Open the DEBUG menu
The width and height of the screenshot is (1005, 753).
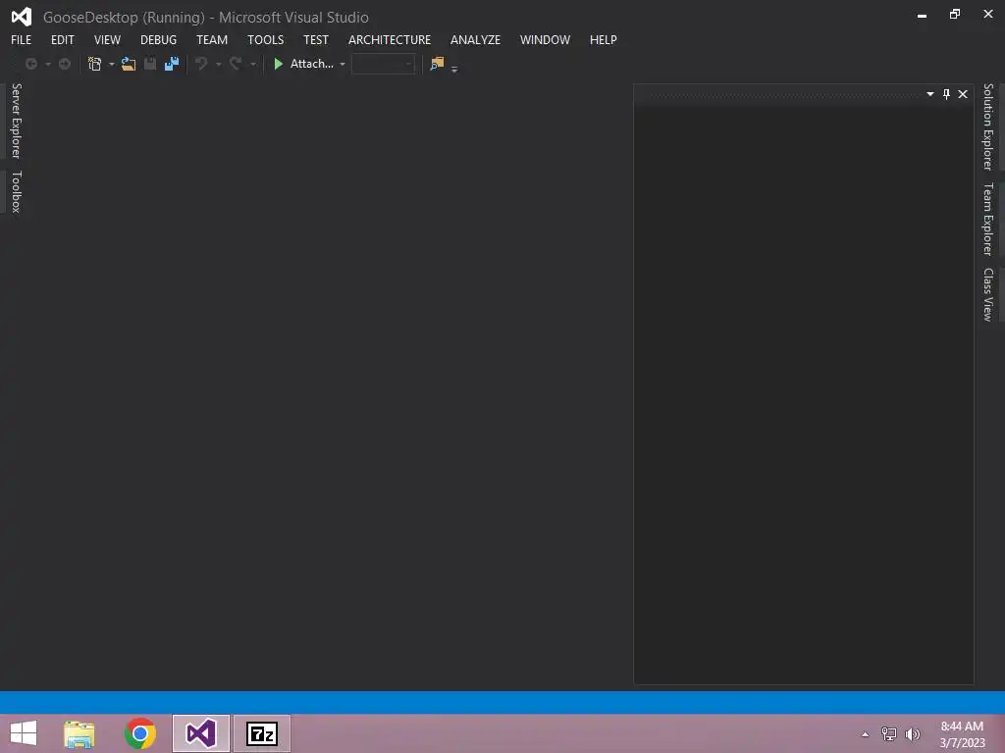[x=158, y=39]
